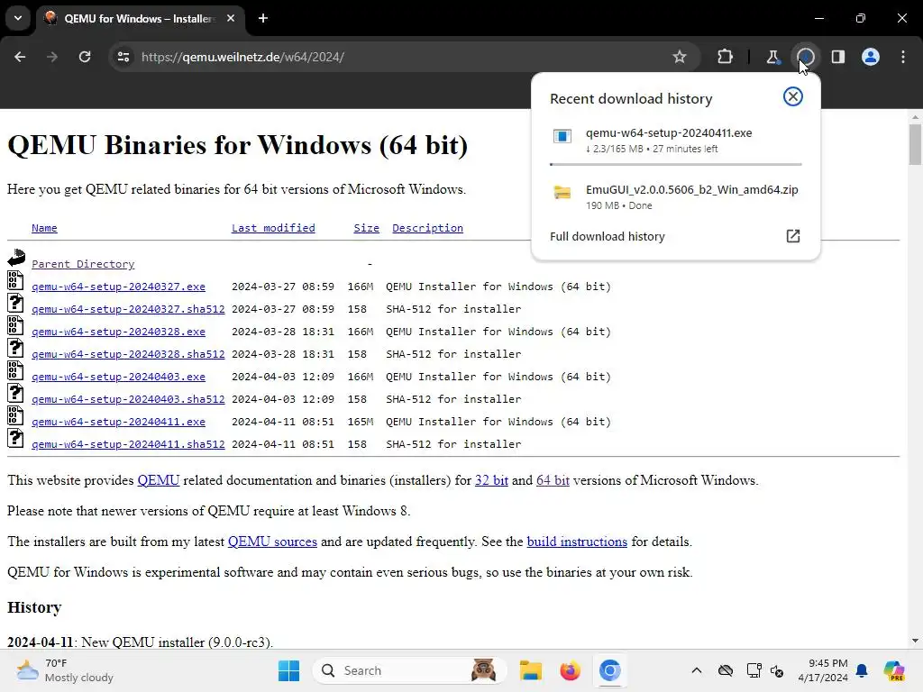Open the build instructions link
The width and height of the screenshot is (923, 692).
(x=577, y=542)
